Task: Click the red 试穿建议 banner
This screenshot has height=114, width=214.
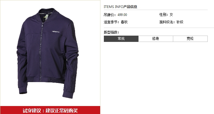Action: click(x=50, y=110)
